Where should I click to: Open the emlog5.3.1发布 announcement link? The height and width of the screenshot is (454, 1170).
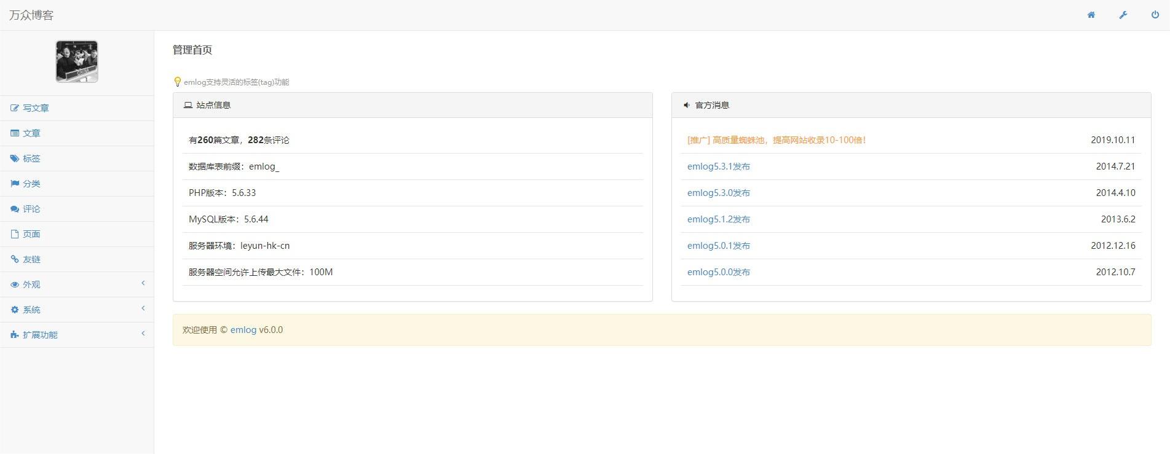click(718, 166)
